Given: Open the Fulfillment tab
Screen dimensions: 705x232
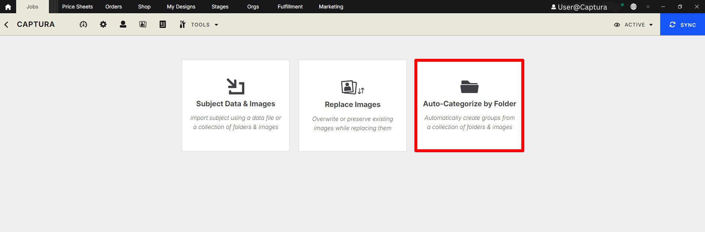Looking at the screenshot, I should pyautogui.click(x=290, y=7).
